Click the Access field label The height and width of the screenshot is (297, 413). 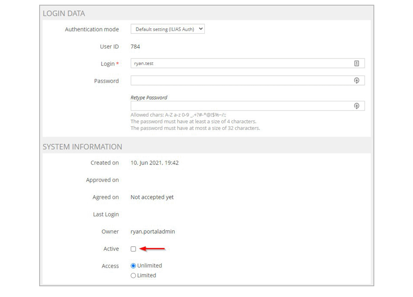tap(111, 266)
